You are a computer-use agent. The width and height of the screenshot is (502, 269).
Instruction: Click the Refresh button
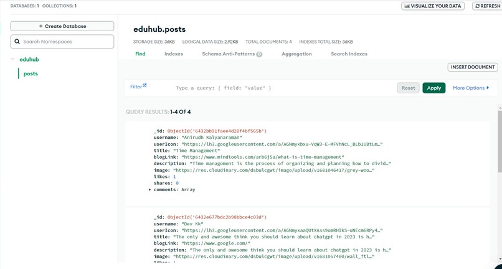pyautogui.click(x=487, y=6)
